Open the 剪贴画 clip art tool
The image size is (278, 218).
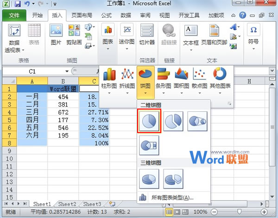coord(73,35)
